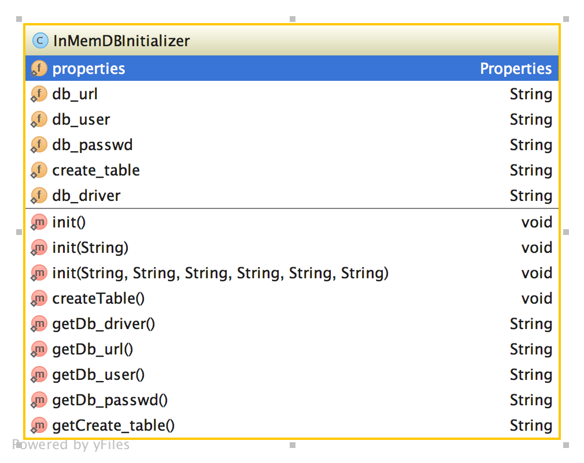Select the db_url field name
584x463 pixels.
[75, 94]
